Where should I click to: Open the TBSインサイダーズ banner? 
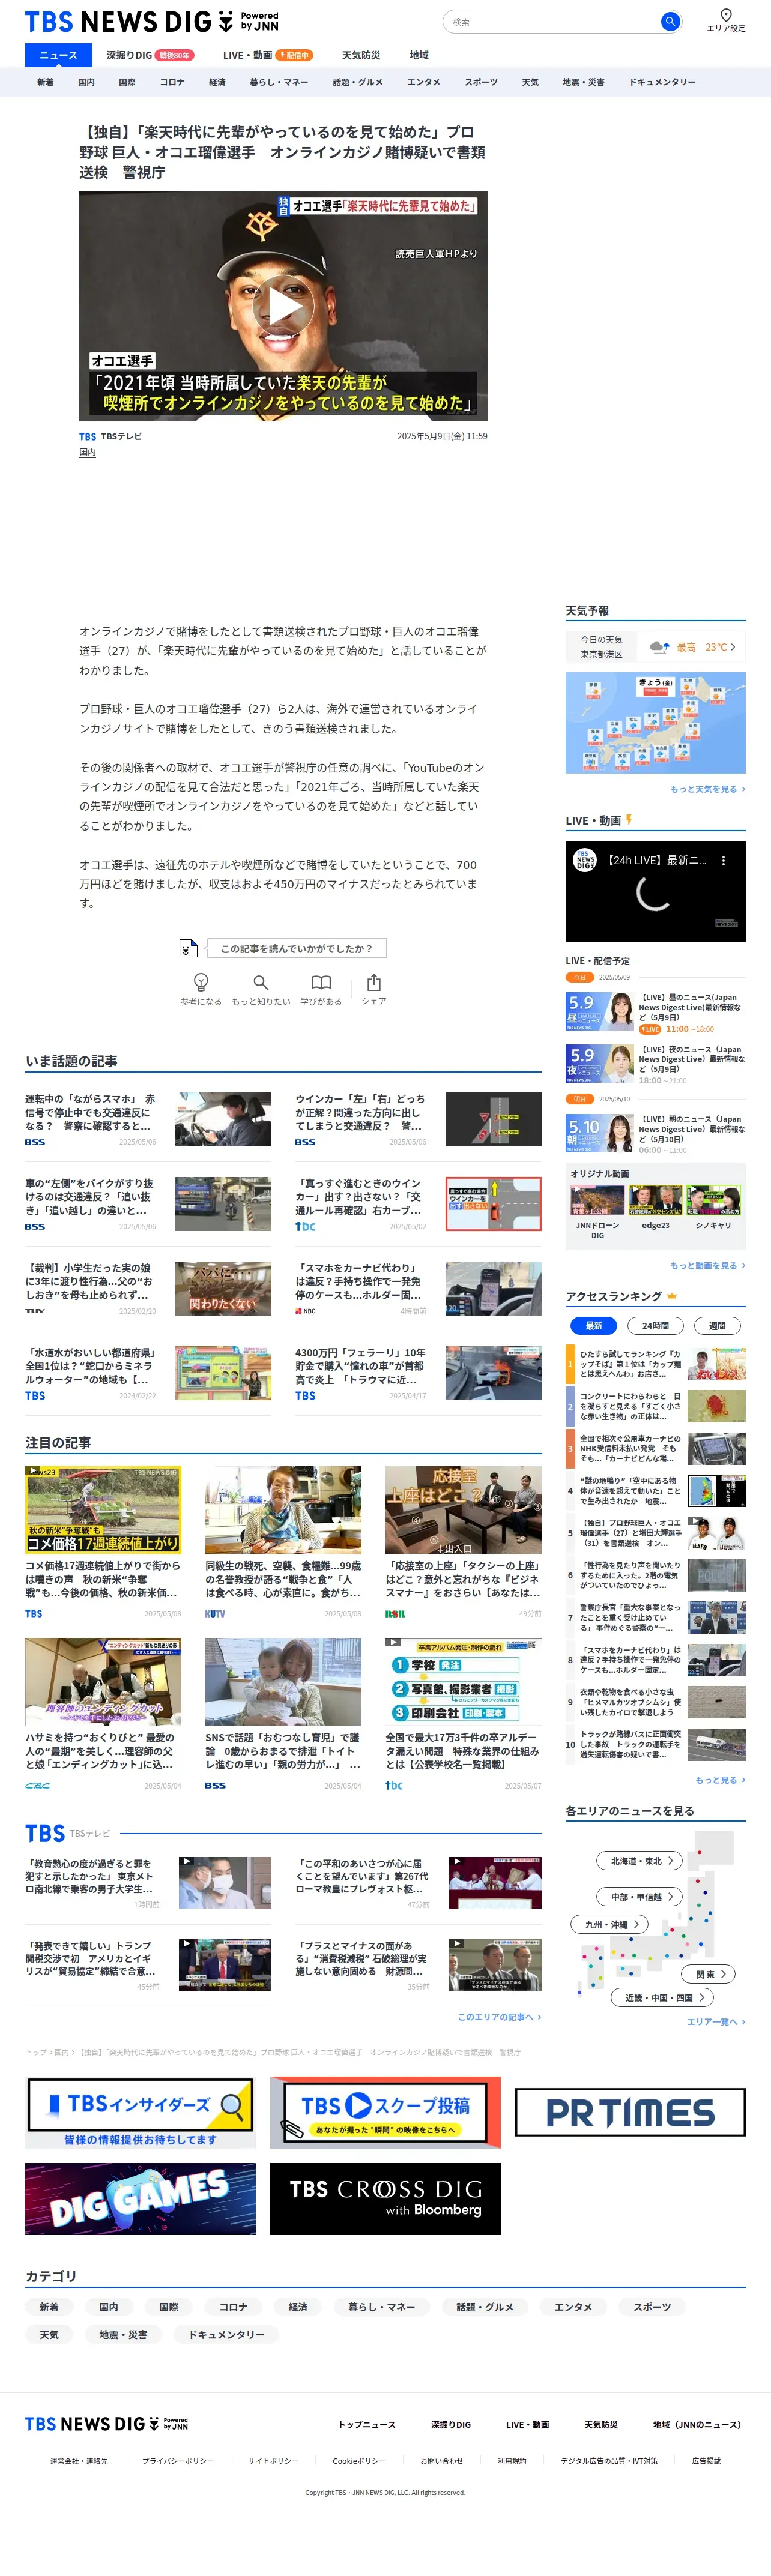[140, 2112]
